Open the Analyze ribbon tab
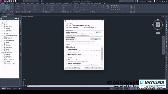168x94 pixels. pos(23,3)
